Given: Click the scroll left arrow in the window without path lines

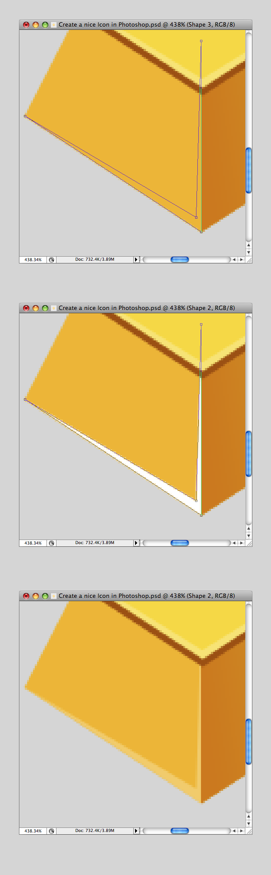Looking at the screenshot, I should click(234, 831).
